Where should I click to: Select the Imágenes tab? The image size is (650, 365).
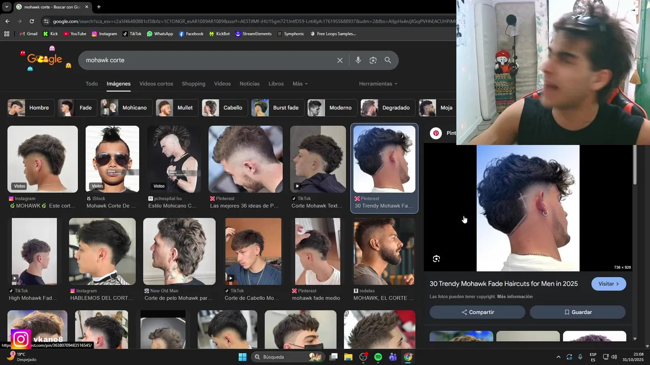118,84
